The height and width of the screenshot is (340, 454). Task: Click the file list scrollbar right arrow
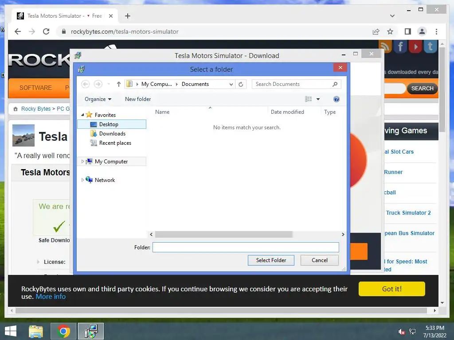pos(343,235)
